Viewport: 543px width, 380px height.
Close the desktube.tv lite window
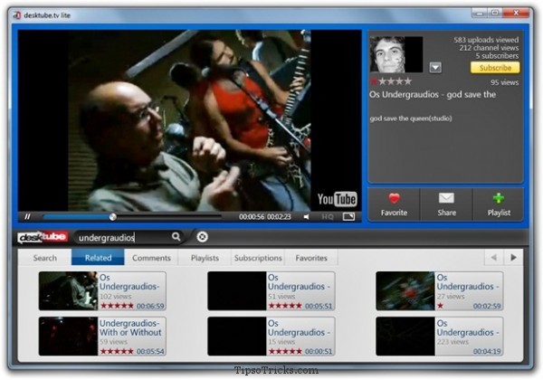tap(516, 14)
